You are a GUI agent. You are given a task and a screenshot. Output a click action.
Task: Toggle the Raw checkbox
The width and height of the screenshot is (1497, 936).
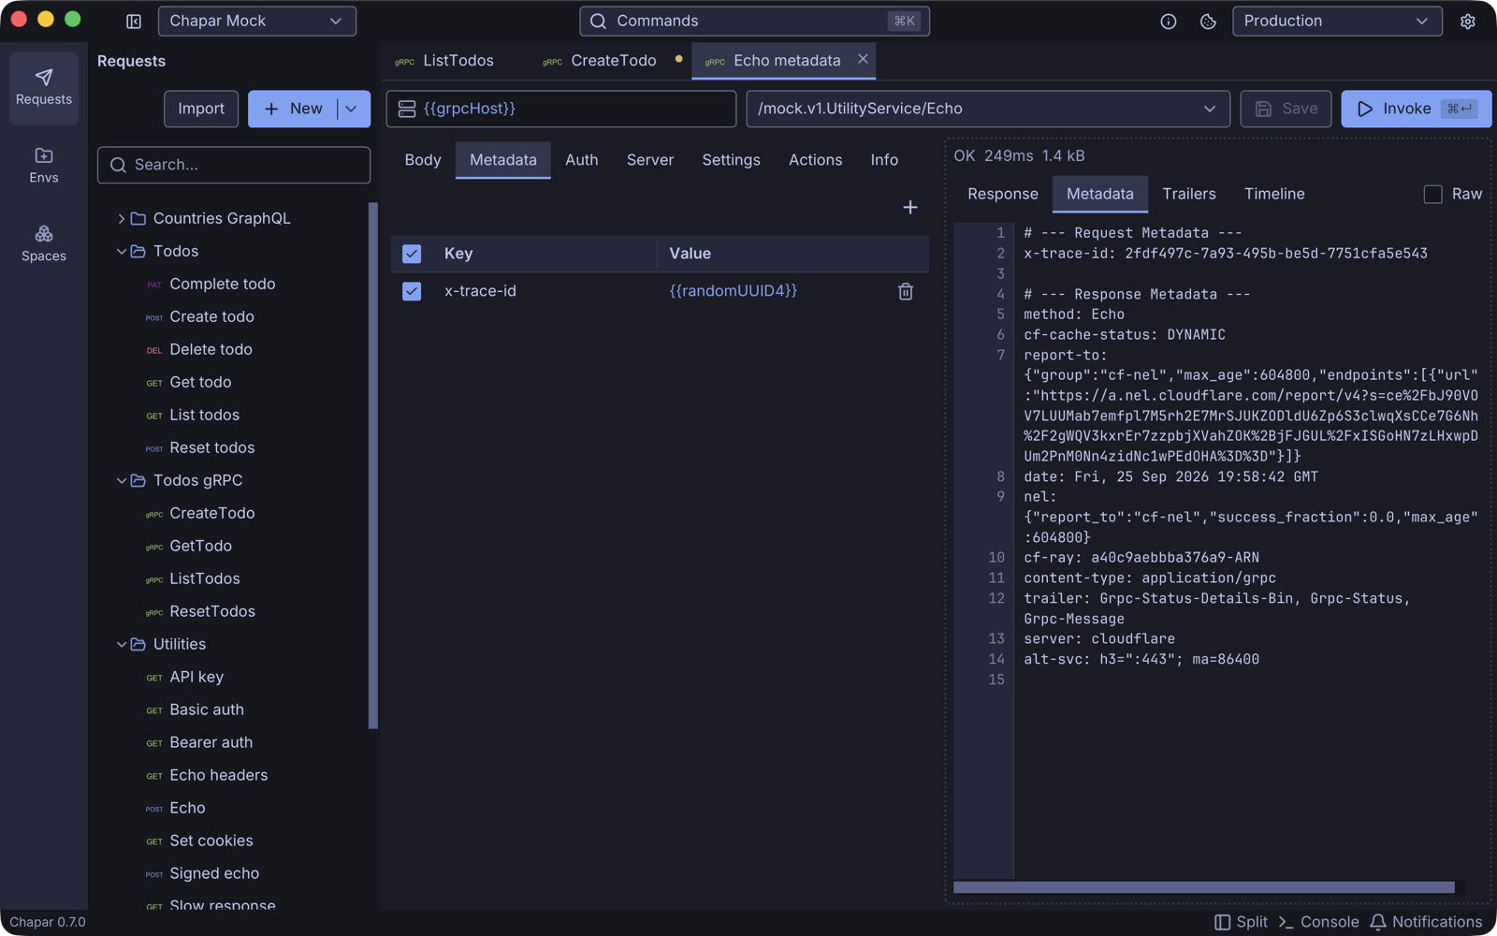(1432, 194)
